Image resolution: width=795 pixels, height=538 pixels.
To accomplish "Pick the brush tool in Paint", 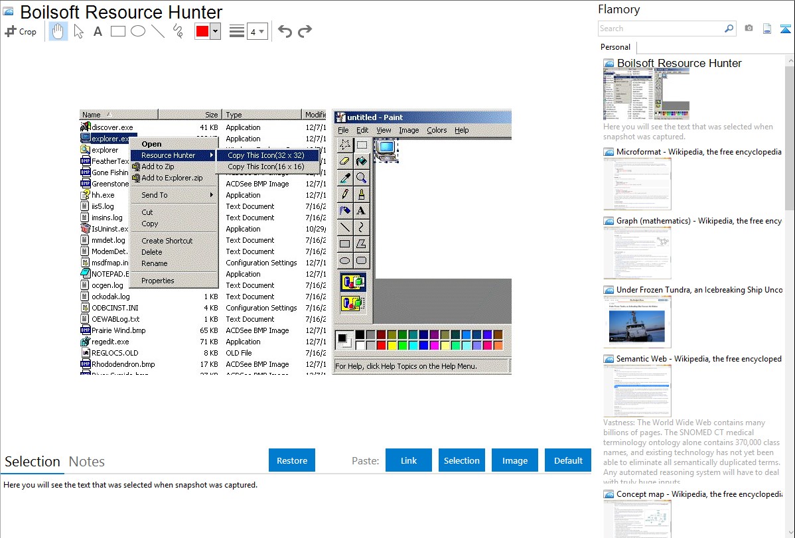I will click(x=362, y=194).
